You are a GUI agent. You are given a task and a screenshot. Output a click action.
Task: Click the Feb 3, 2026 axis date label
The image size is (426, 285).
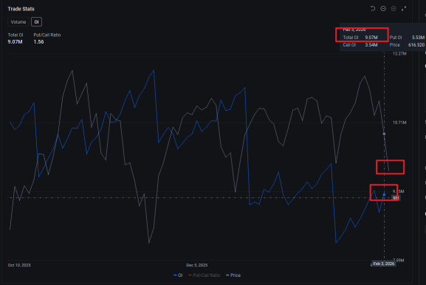coord(384,264)
